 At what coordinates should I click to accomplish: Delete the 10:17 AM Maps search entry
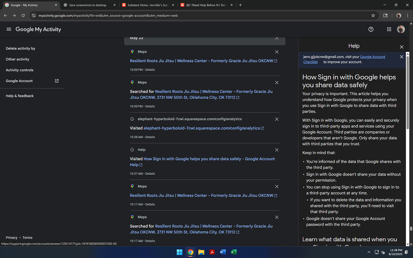(x=277, y=217)
